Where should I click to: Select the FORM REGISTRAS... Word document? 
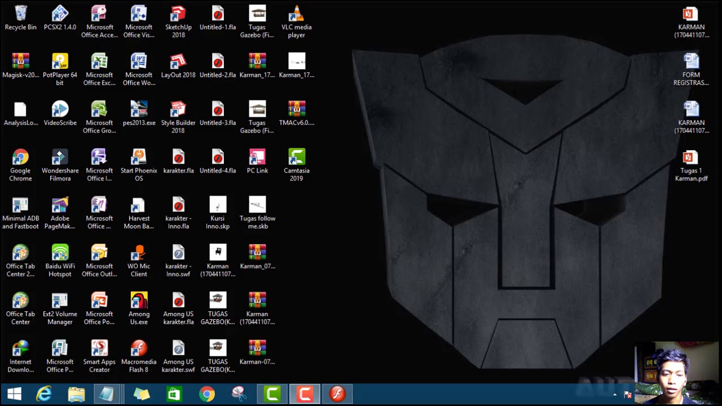pyautogui.click(x=691, y=70)
